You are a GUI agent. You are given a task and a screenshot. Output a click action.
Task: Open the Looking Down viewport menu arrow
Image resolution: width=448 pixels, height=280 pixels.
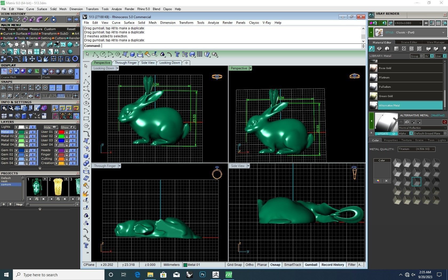pyautogui.click(x=117, y=68)
